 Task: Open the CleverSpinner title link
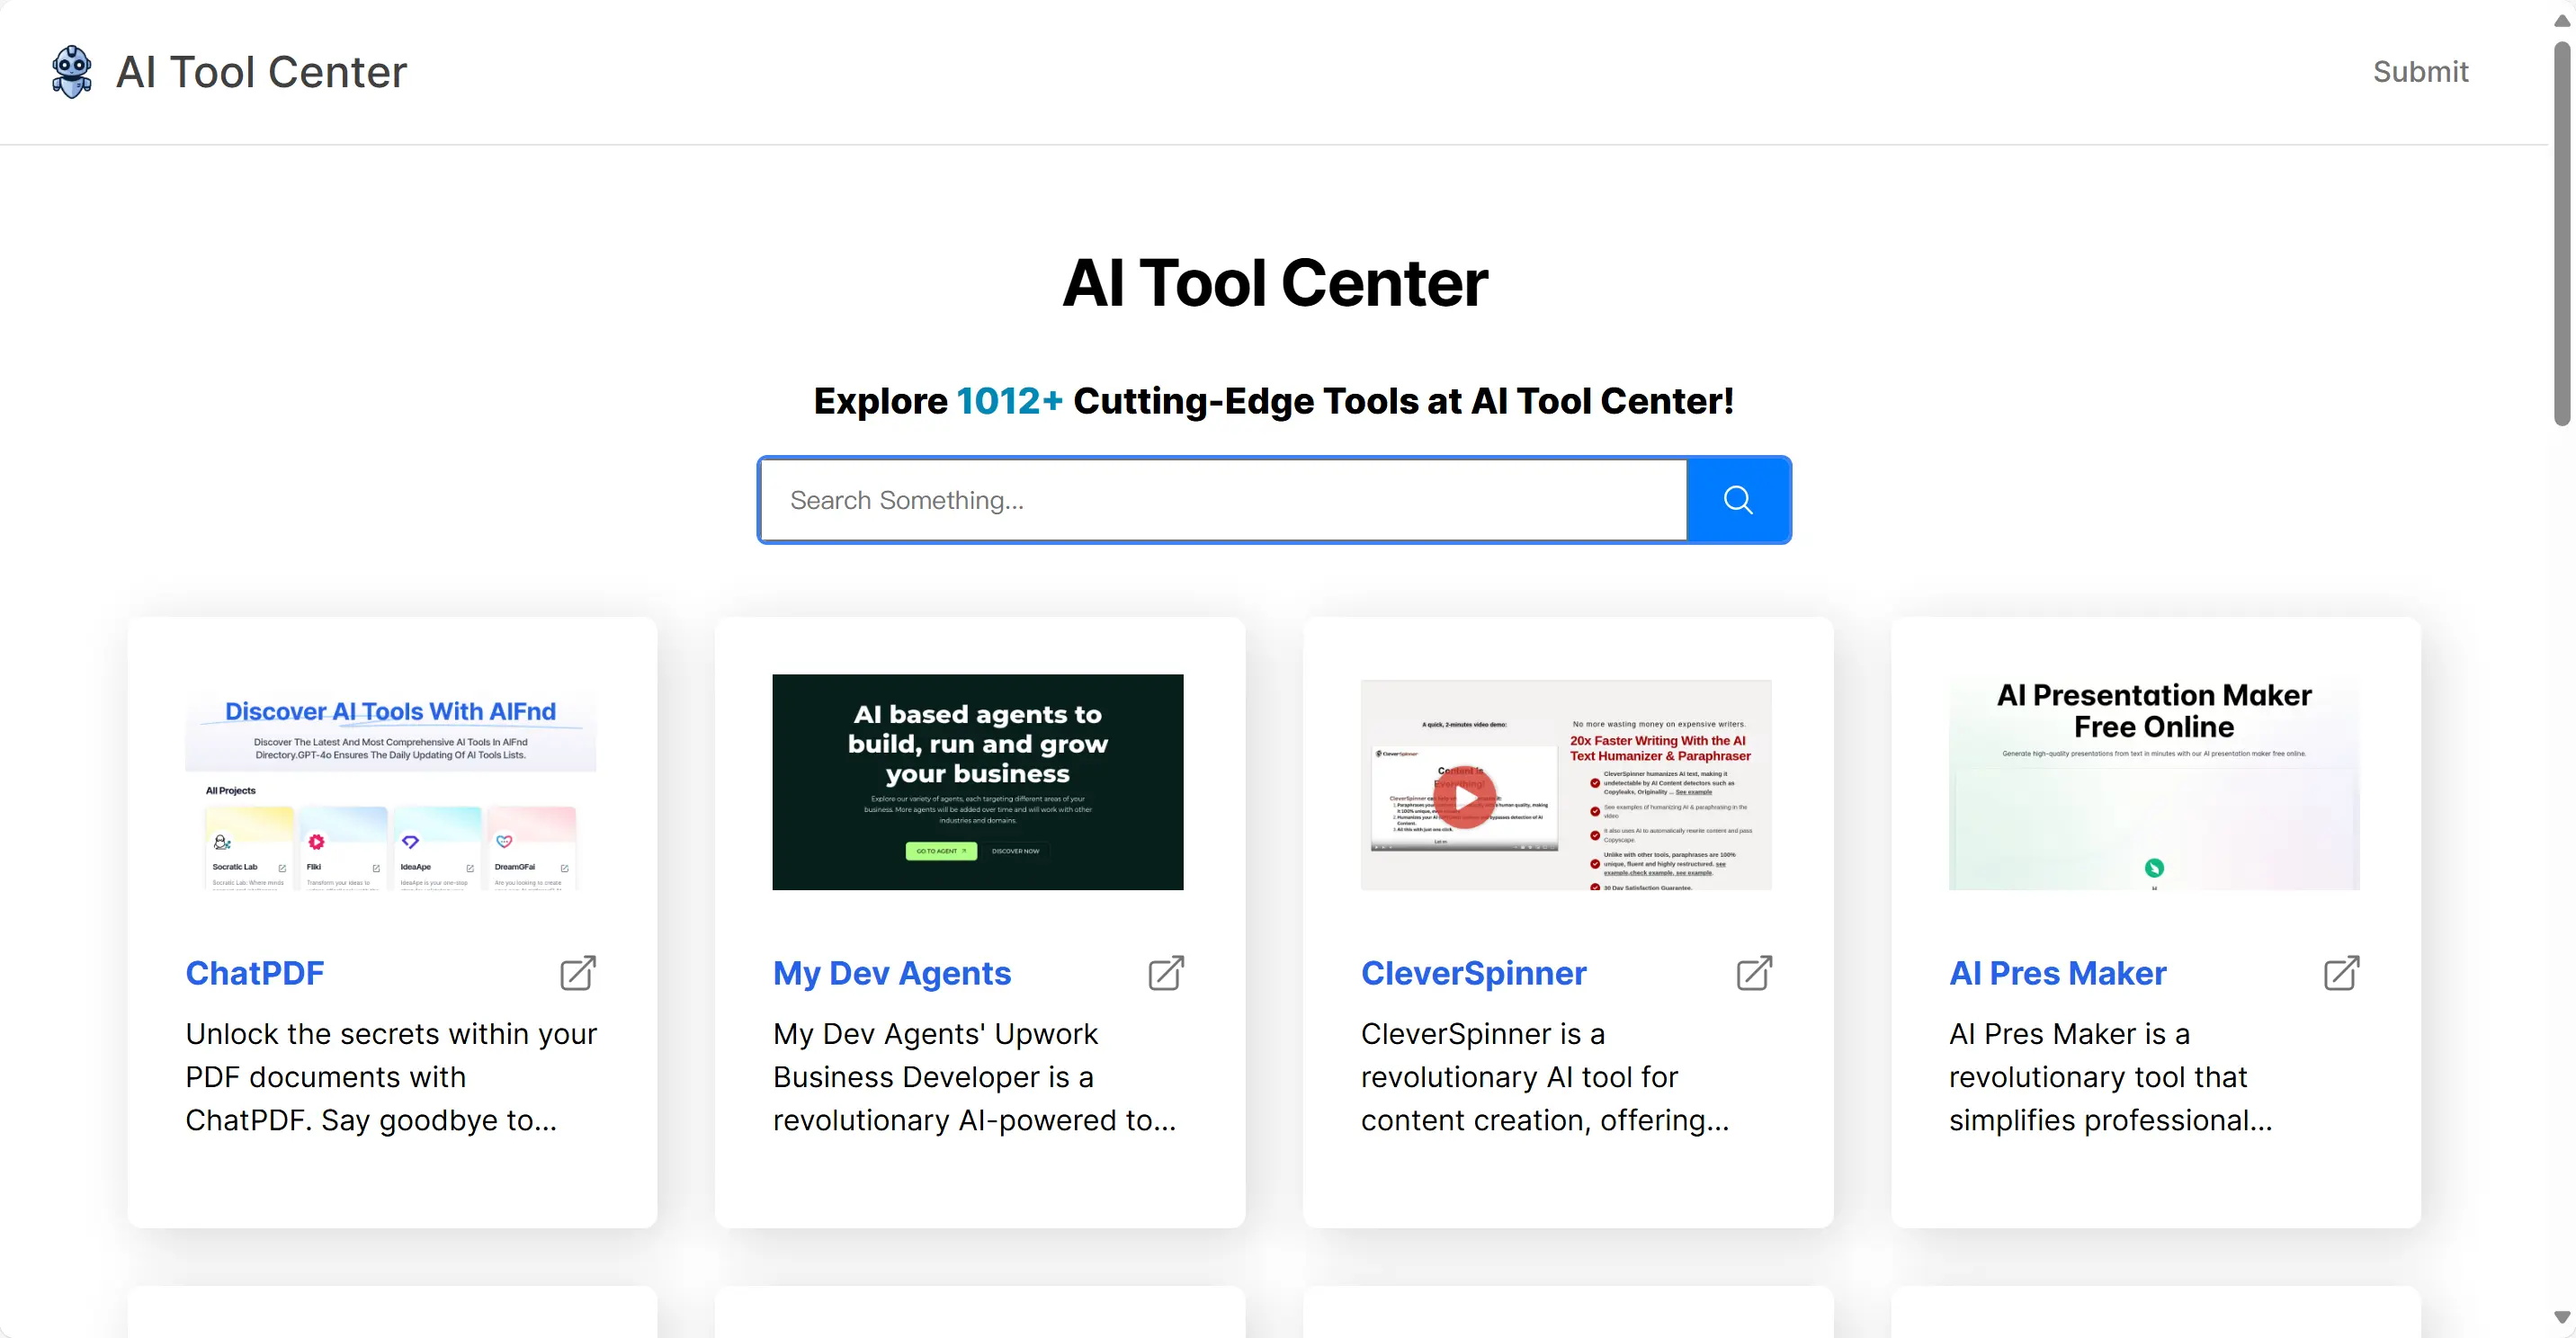[1474, 973]
